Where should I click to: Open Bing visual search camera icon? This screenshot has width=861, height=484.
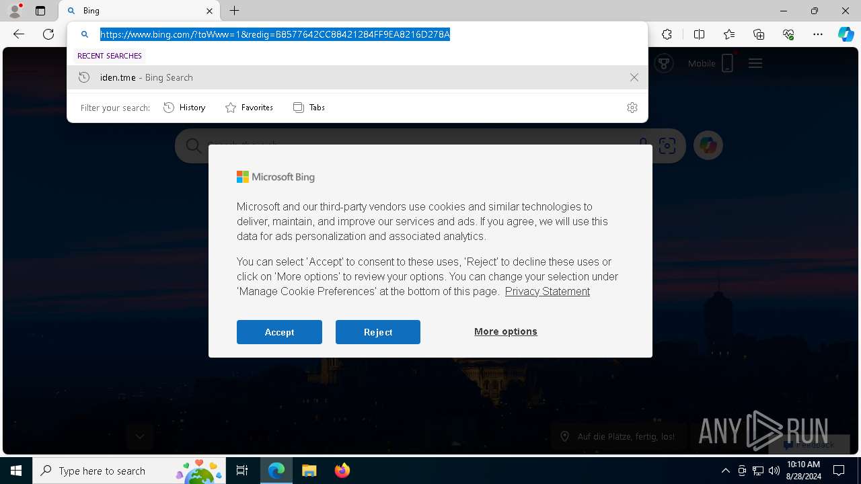(x=667, y=145)
